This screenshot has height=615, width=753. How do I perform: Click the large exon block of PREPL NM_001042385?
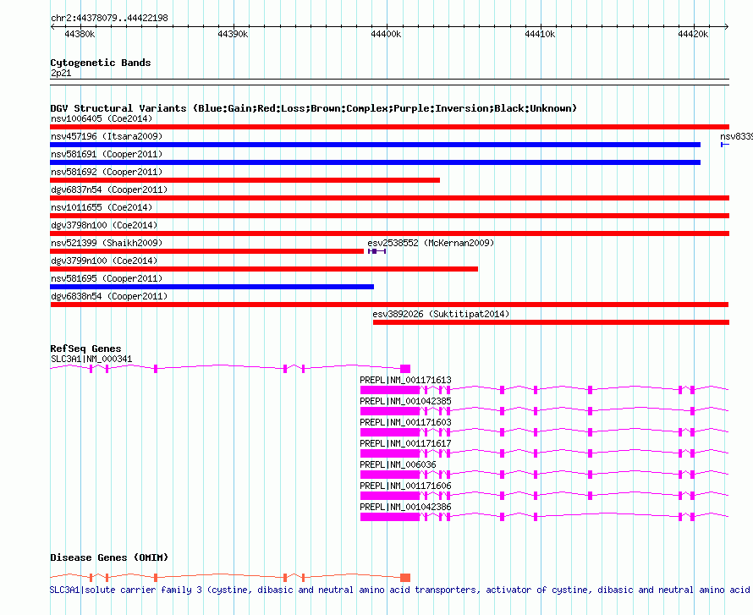(x=390, y=411)
